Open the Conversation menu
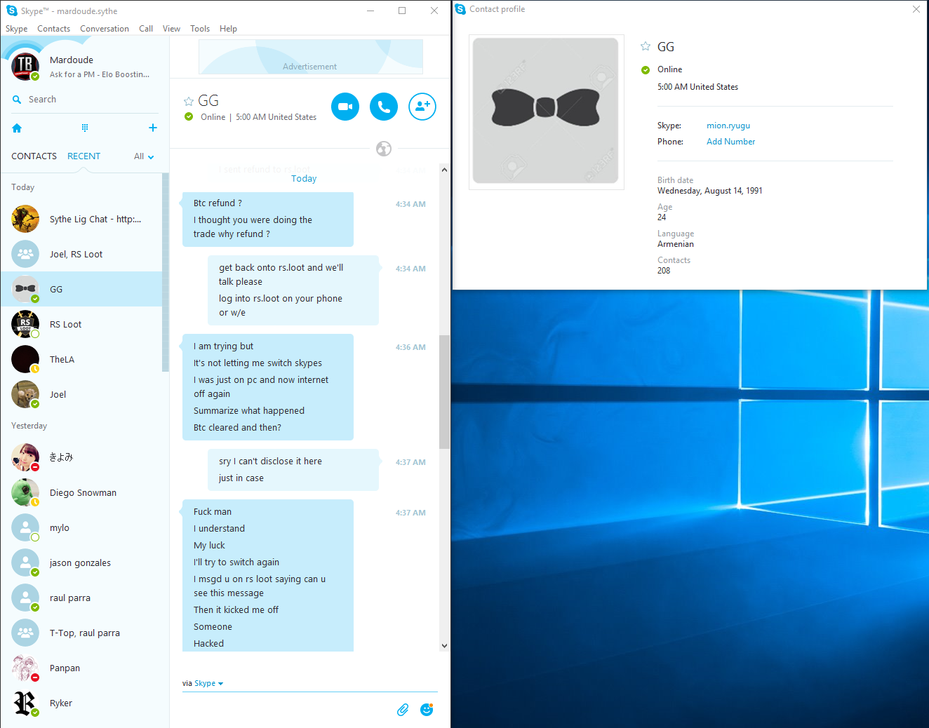Screen dimensions: 929x728 click(105, 29)
